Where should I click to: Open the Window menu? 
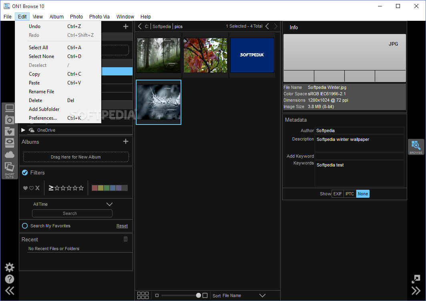125,16
